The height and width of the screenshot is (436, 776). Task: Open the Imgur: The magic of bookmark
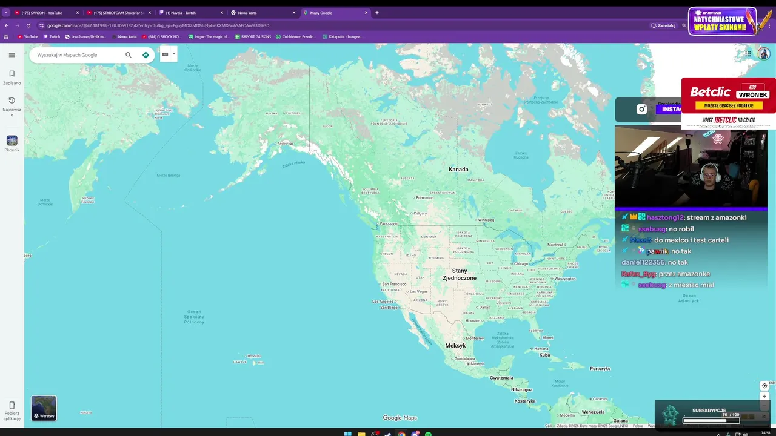[x=209, y=36]
